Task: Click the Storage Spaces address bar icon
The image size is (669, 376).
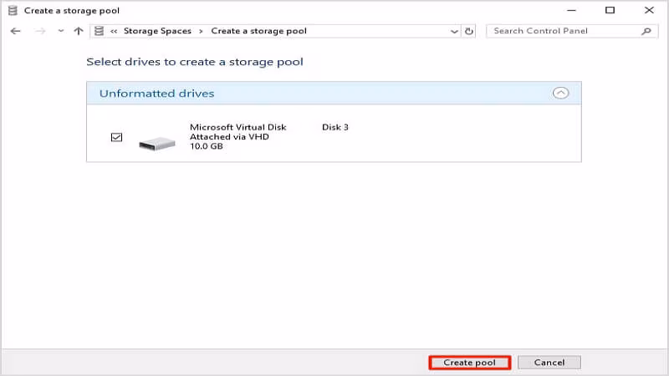Action: tap(100, 31)
